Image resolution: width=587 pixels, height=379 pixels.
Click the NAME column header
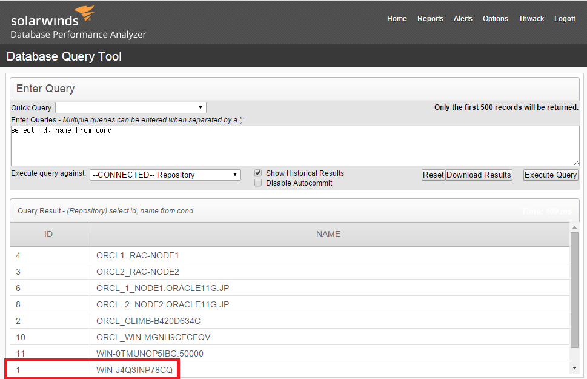click(330, 234)
